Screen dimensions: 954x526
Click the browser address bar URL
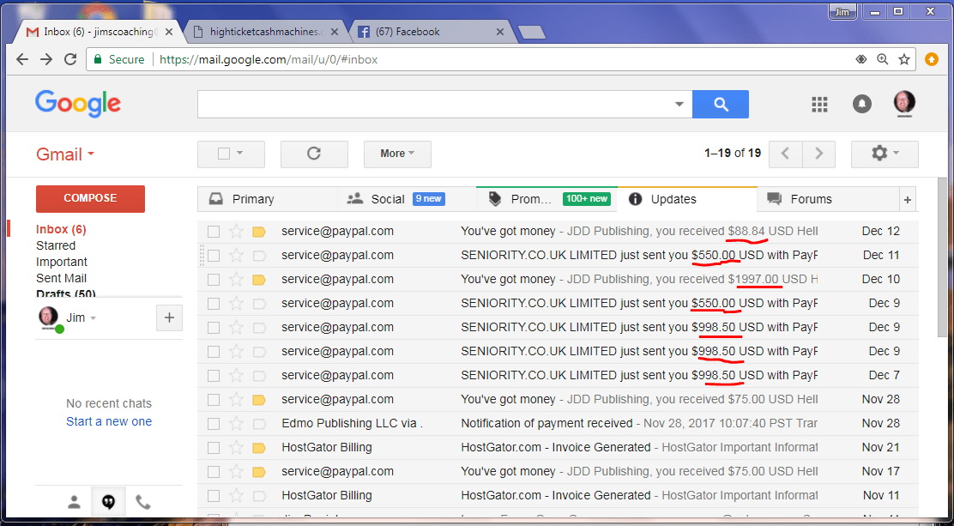pyautogui.click(x=269, y=60)
